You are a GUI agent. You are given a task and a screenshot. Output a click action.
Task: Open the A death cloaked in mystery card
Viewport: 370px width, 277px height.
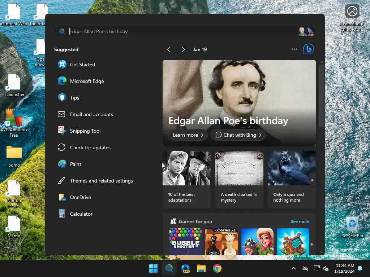[239, 180]
